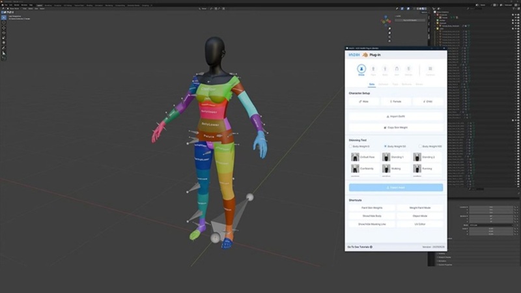Open the Object Mode dropdown in viewport header
521x293 pixels.
click(x=14, y=9)
